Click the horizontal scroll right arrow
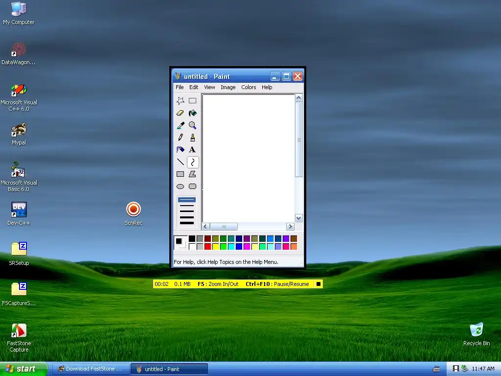The height and width of the screenshot is (376, 501). click(x=290, y=227)
